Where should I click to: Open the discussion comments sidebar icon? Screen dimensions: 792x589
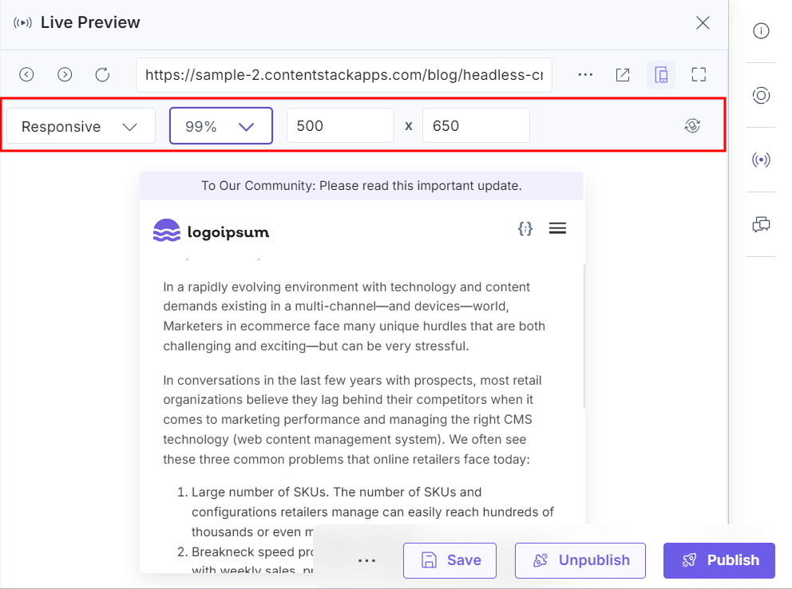click(x=761, y=224)
